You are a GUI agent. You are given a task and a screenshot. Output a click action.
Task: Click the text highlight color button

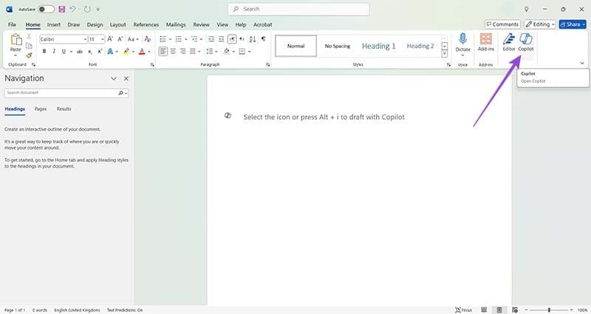[x=126, y=51]
